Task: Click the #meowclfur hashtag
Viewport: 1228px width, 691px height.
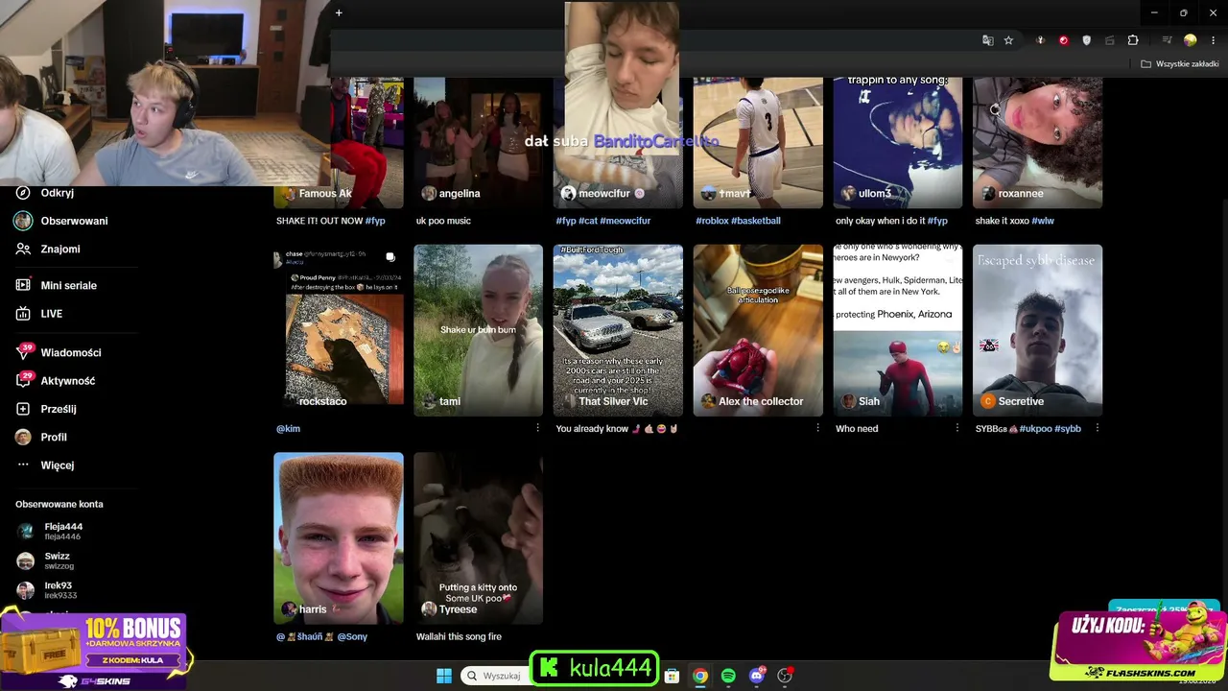Action: [x=626, y=221]
